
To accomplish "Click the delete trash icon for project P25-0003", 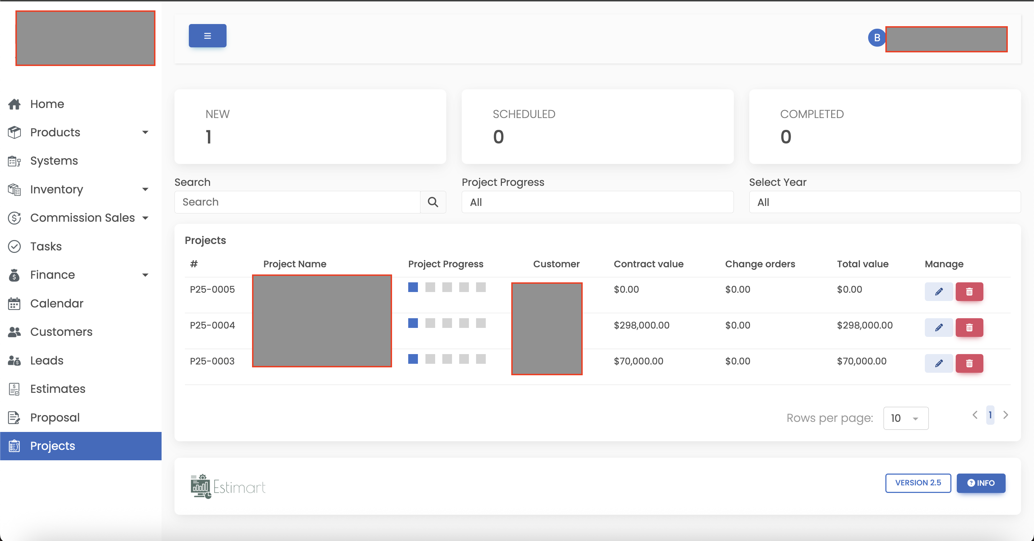I will point(969,363).
